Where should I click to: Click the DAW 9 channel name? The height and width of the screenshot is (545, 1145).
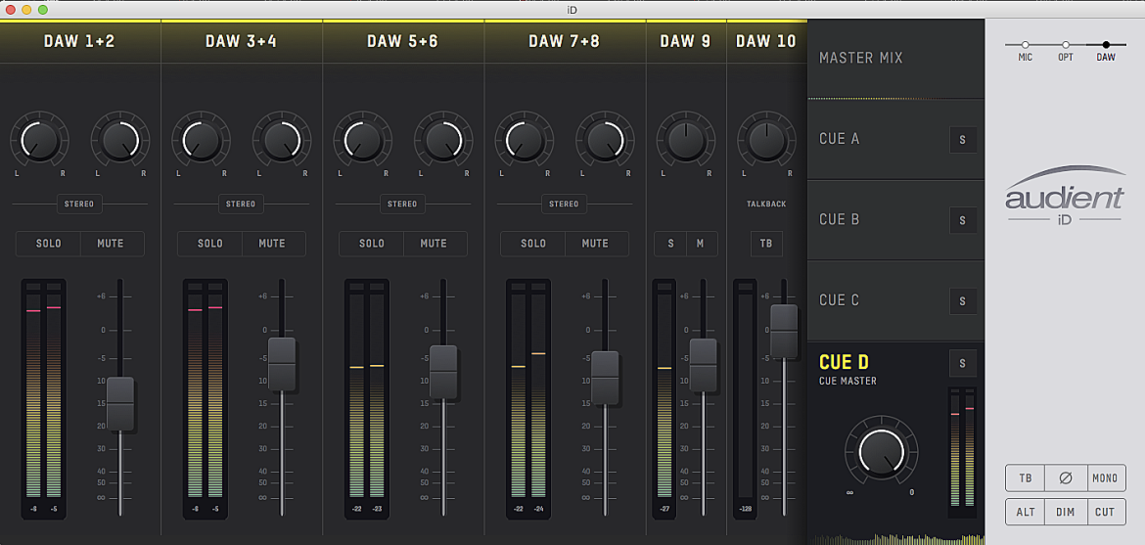pyautogui.click(x=686, y=42)
